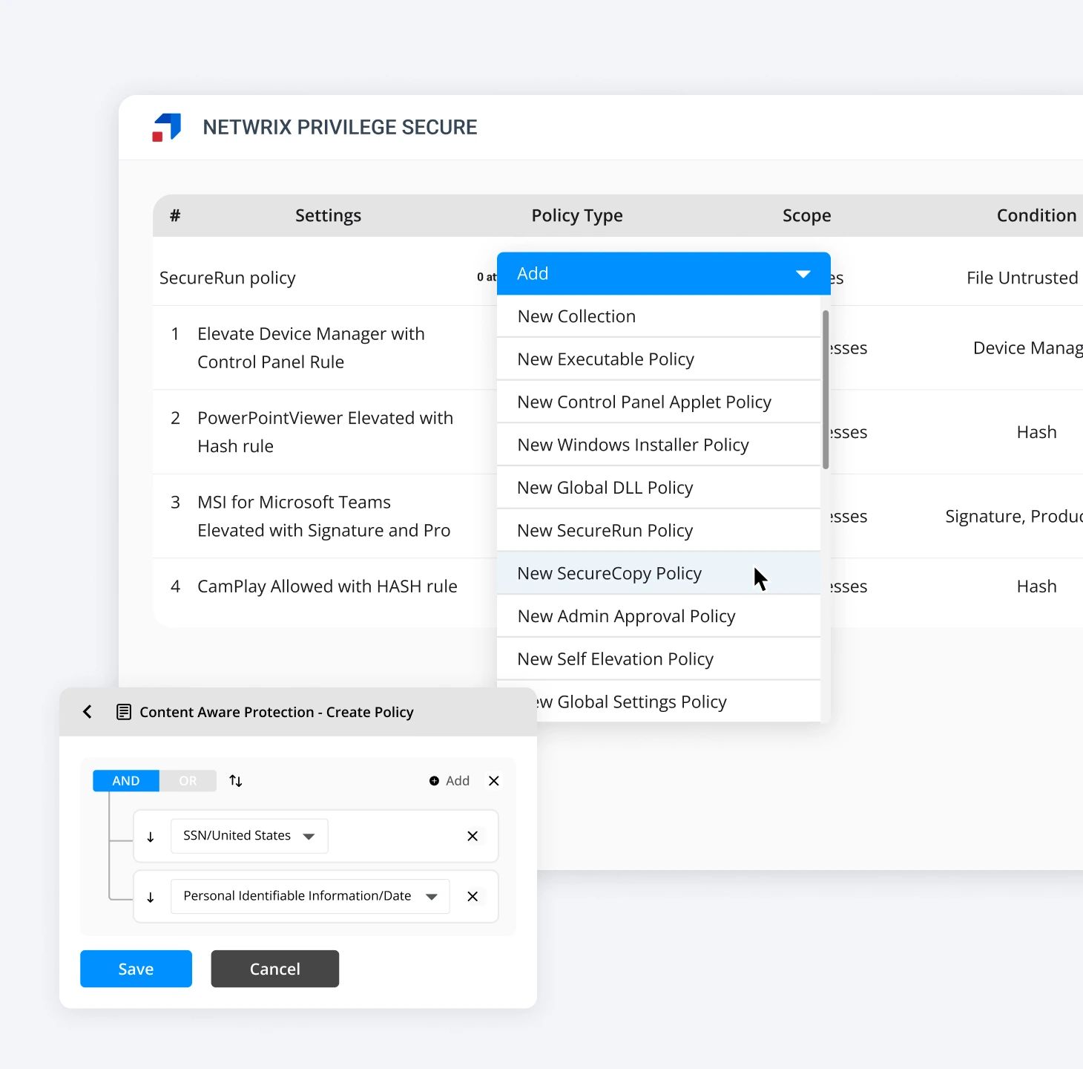Image resolution: width=1083 pixels, height=1069 pixels.
Task: Choose New Global DLL Policy
Action: tap(659, 488)
